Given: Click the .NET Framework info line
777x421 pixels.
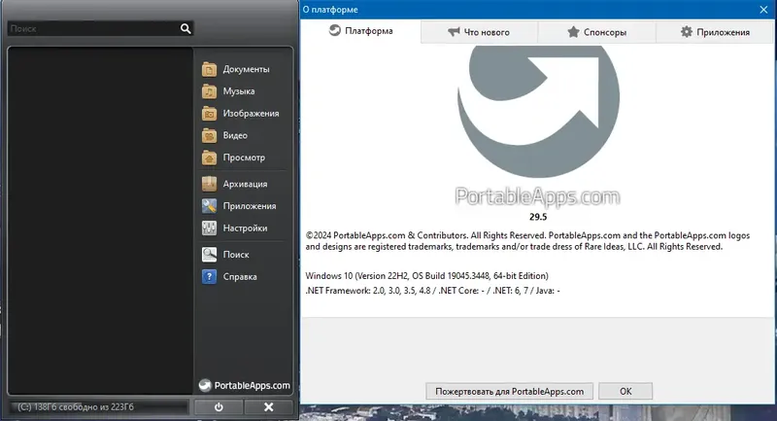Looking at the screenshot, I should [432, 291].
